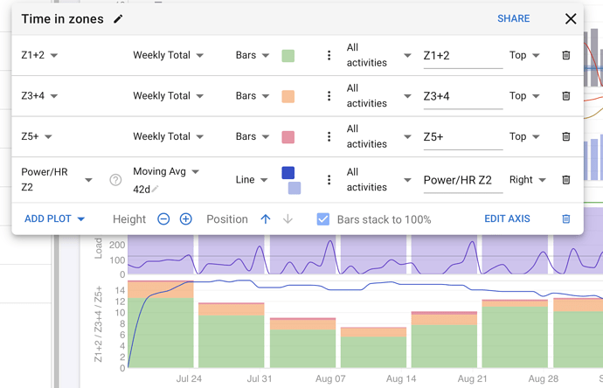Screen dimensions: 603x388
Task: Move chart position up with arrow
Action: click(266, 219)
